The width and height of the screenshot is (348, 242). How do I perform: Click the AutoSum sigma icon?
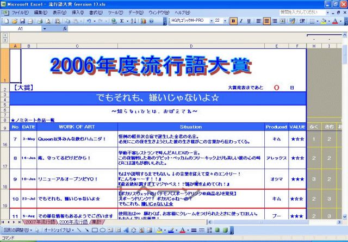click(x=121, y=21)
